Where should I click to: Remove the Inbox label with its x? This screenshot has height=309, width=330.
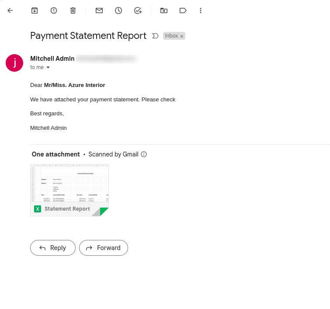[x=182, y=36]
